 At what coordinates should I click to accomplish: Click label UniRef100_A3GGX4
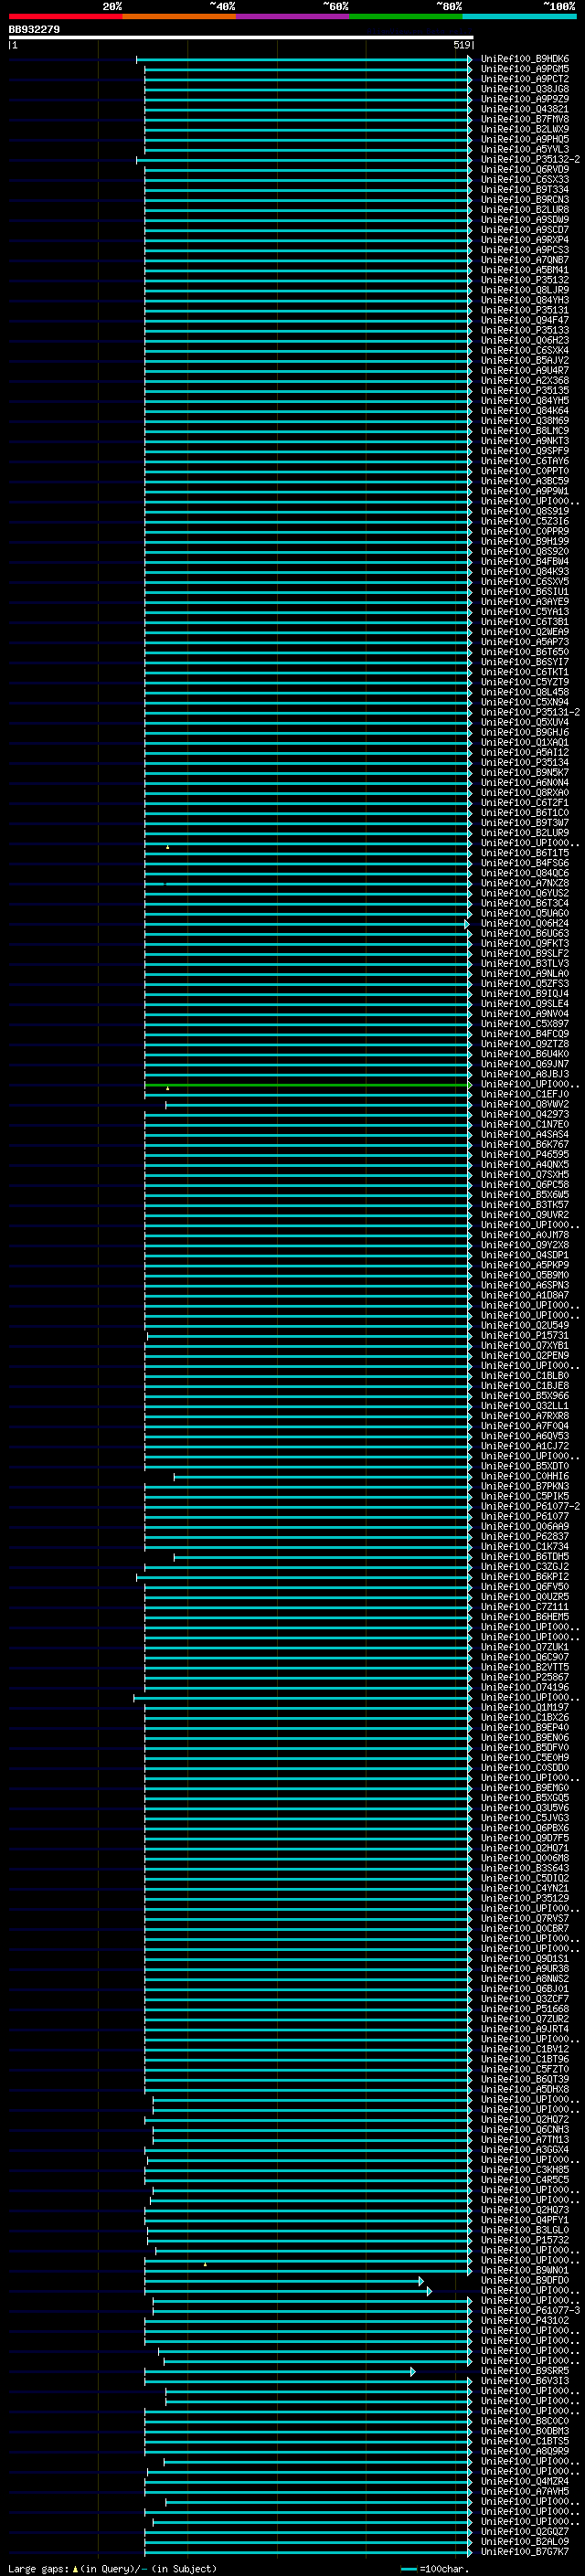524,2149
